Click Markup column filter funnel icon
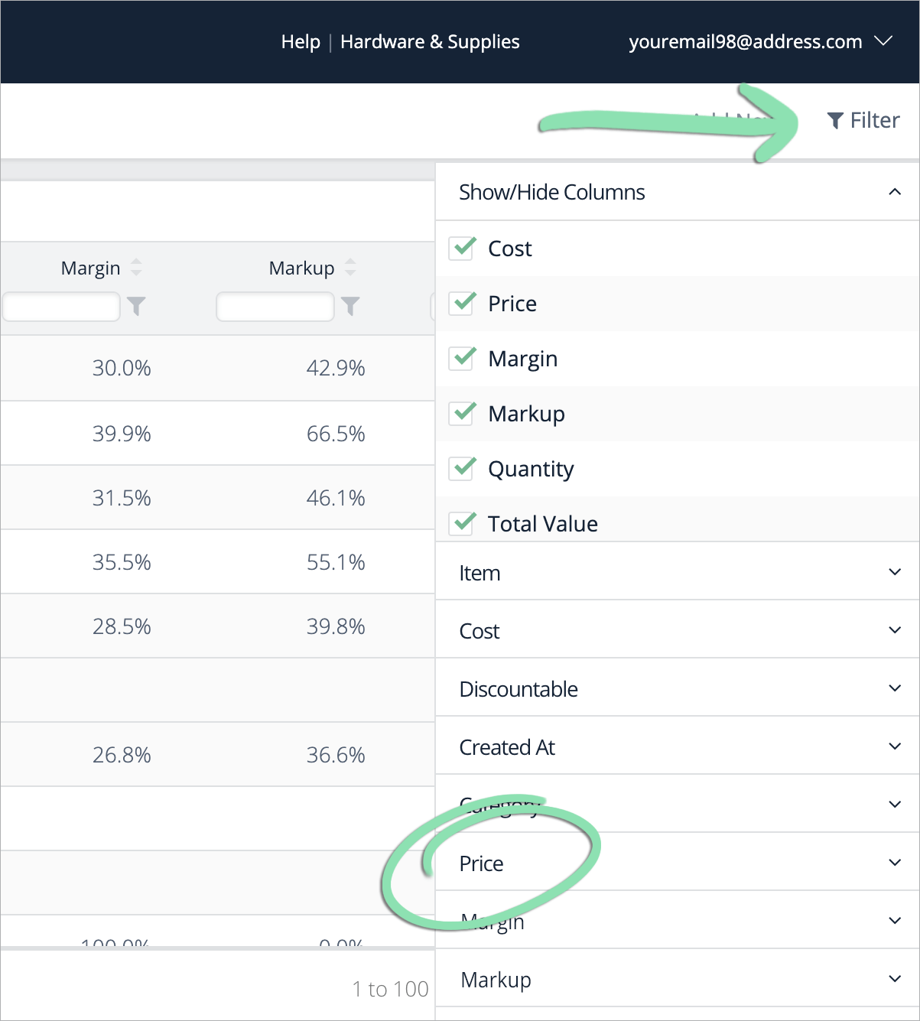Image resolution: width=920 pixels, height=1021 pixels. 350,306
